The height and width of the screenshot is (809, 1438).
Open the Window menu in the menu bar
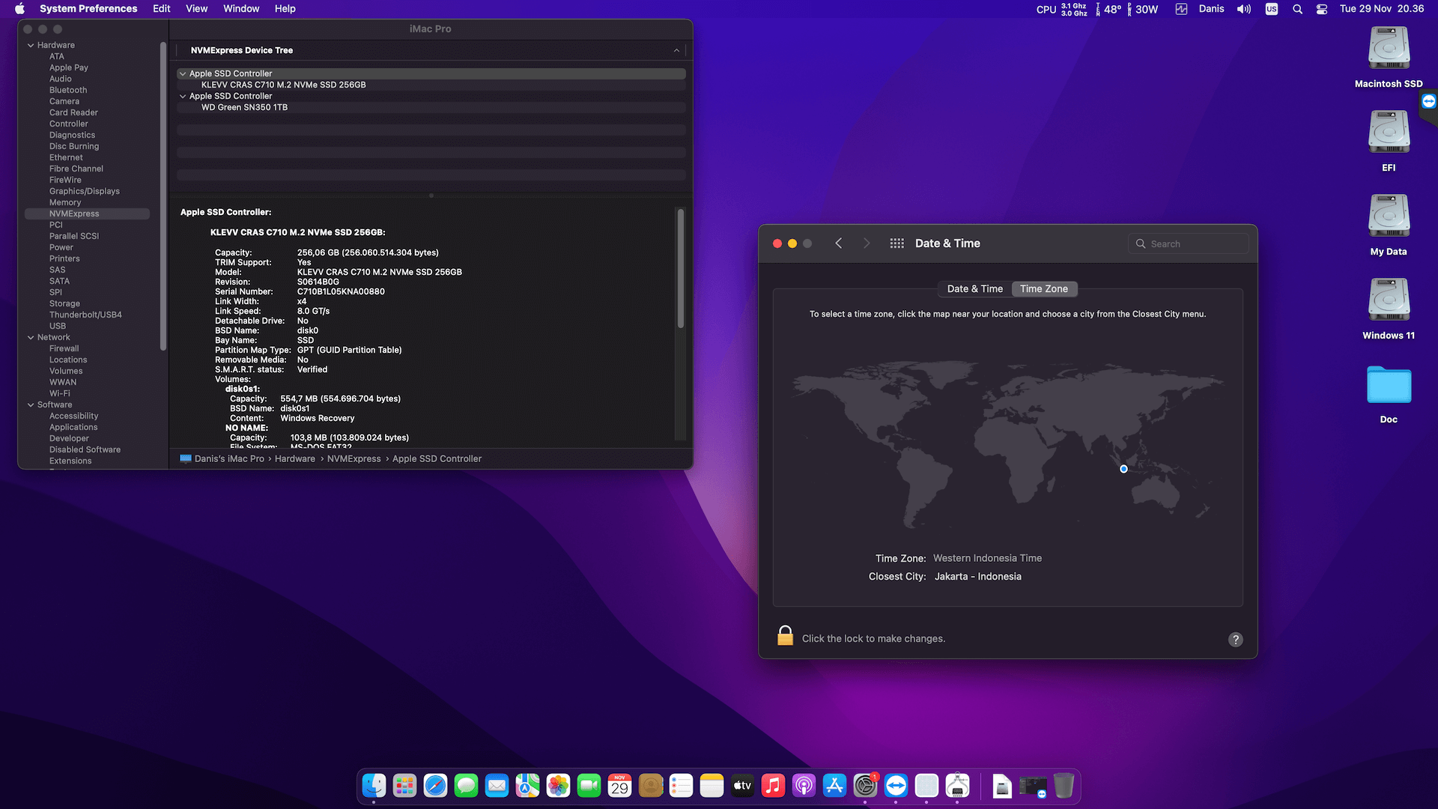[240, 8]
